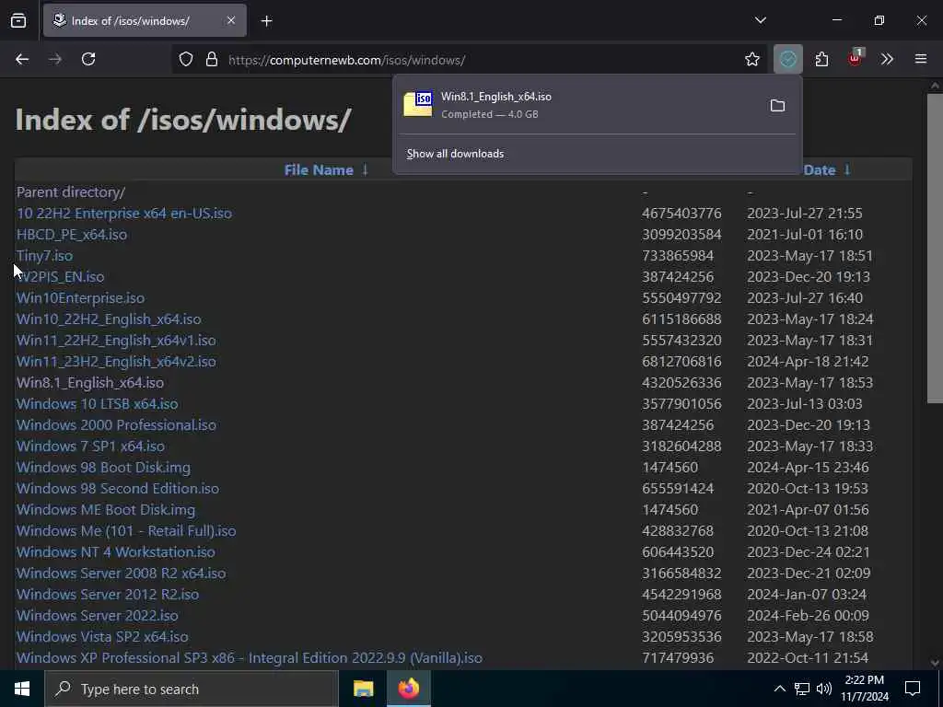Sort by File Name column header
This screenshot has width=943, height=707.
[x=319, y=170]
